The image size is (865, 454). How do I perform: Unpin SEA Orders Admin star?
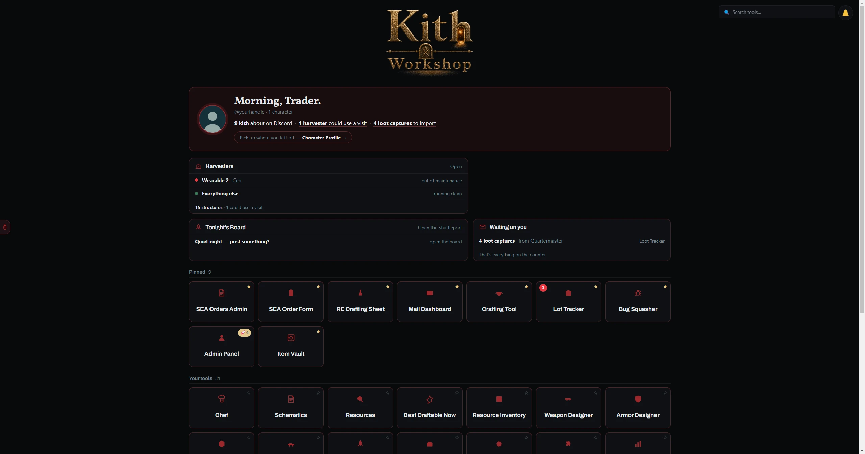(249, 287)
